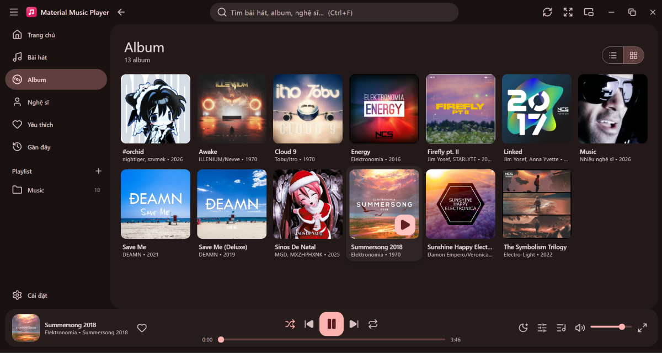Expand the now playing full view
The image size is (662, 353).
pos(642,328)
